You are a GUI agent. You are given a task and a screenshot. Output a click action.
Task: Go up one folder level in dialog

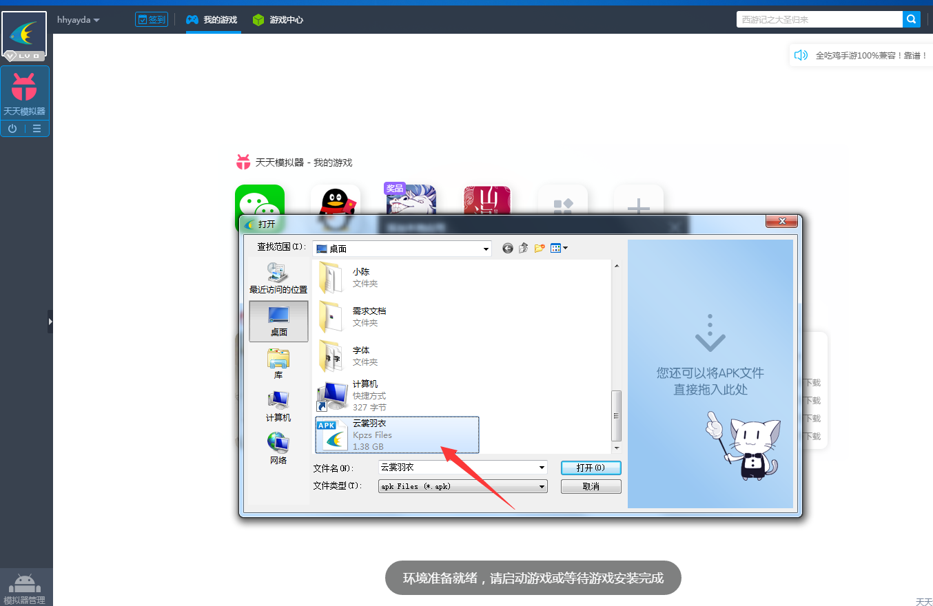(524, 248)
